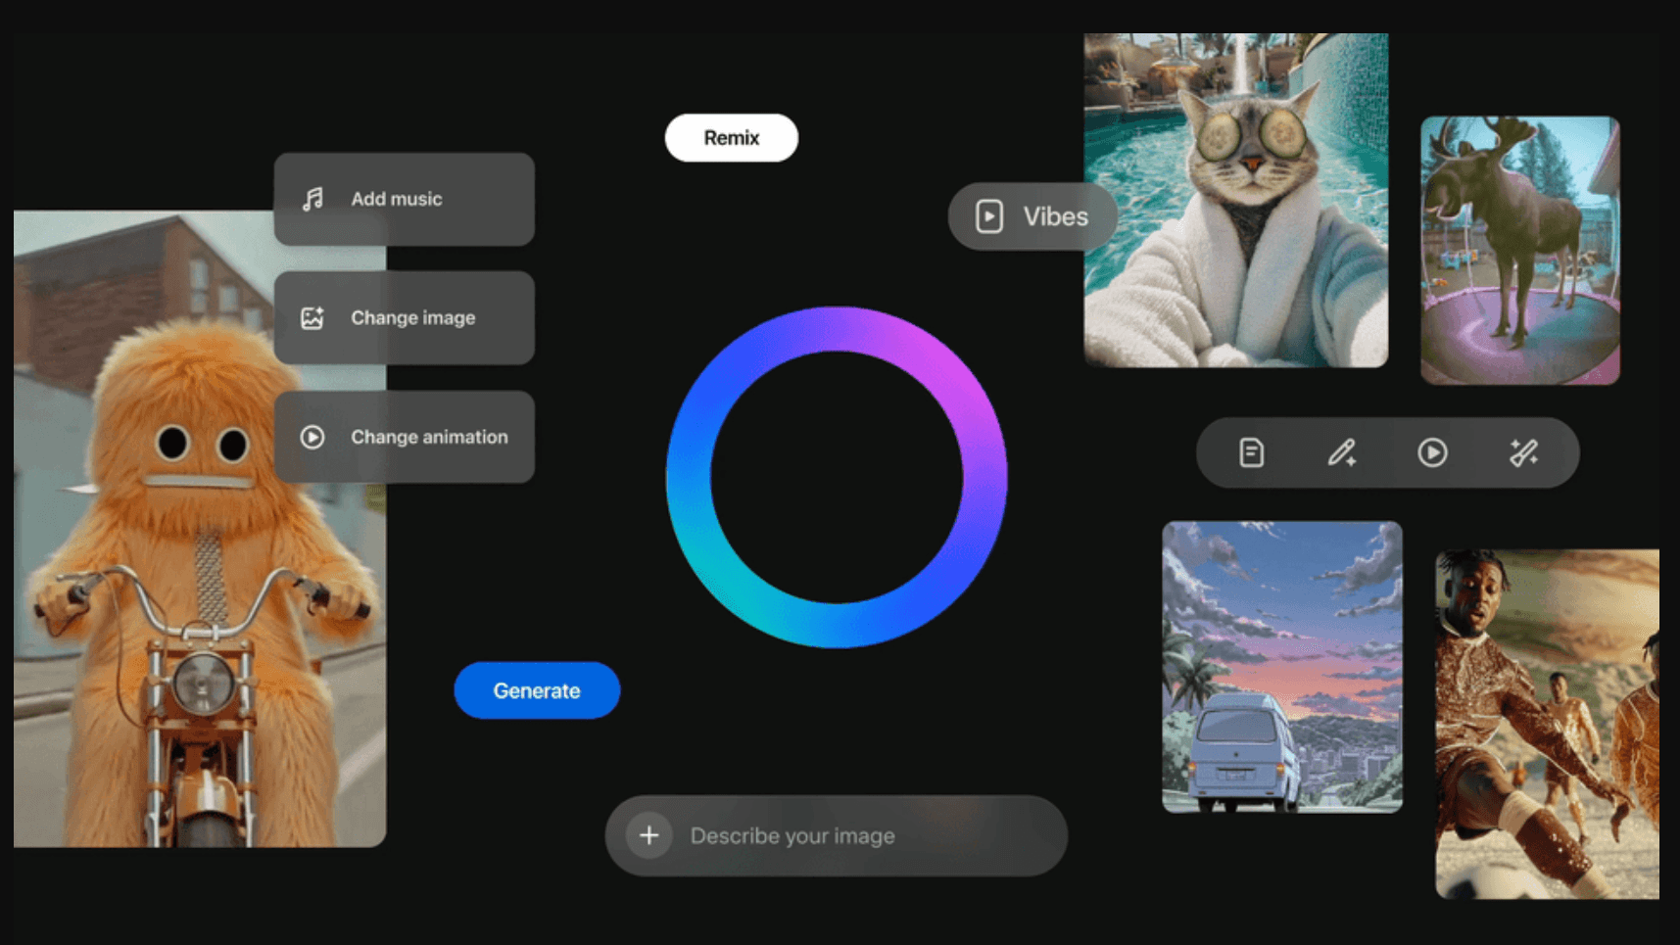Select the script document icon in the toolbar

coord(1250,451)
